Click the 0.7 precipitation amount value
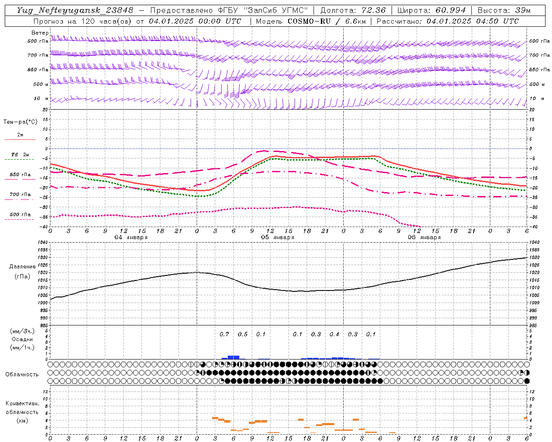The image size is (552, 442). coord(224,334)
